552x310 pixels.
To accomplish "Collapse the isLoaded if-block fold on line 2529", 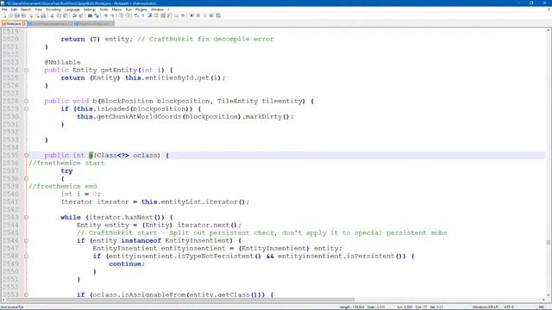I will click(26, 109).
